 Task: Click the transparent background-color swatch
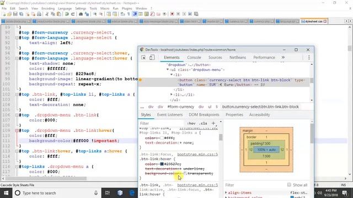tap(185, 173)
